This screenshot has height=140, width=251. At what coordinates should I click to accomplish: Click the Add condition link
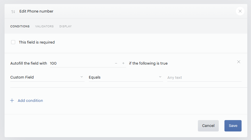[30, 100]
